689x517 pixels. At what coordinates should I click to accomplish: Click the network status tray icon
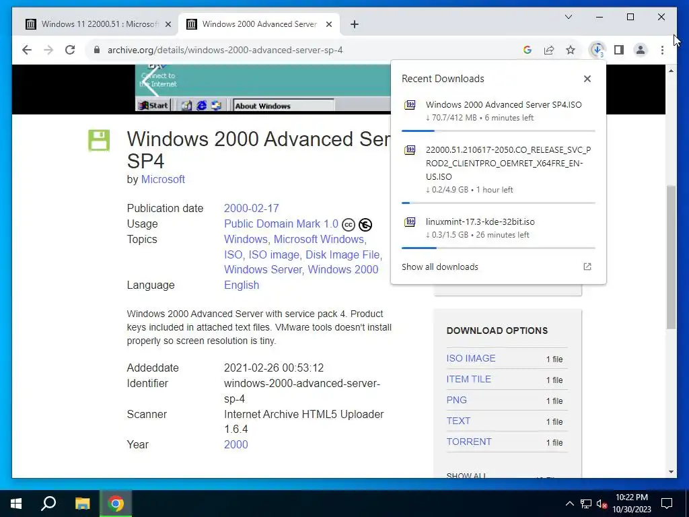click(x=586, y=504)
